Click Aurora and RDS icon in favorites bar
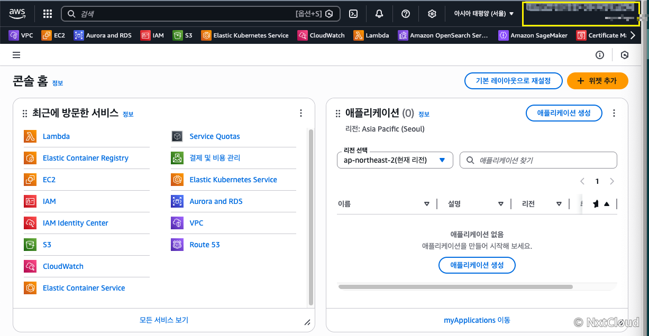 pos(79,35)
